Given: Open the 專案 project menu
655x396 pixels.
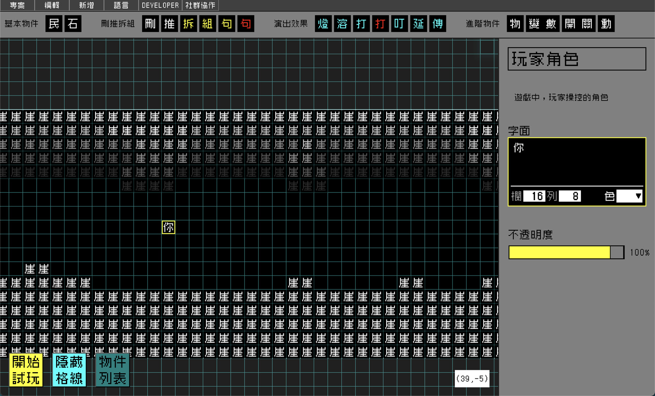Looking at the screenshot, I should coord(17,5).
